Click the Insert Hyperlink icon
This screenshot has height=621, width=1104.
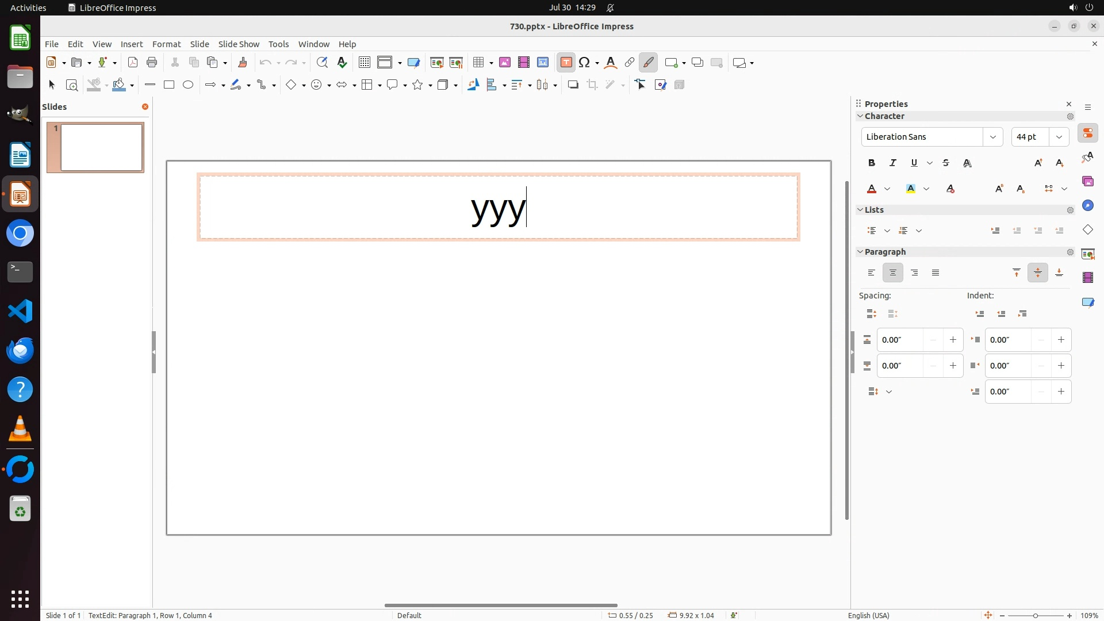(x=630, y=63)
